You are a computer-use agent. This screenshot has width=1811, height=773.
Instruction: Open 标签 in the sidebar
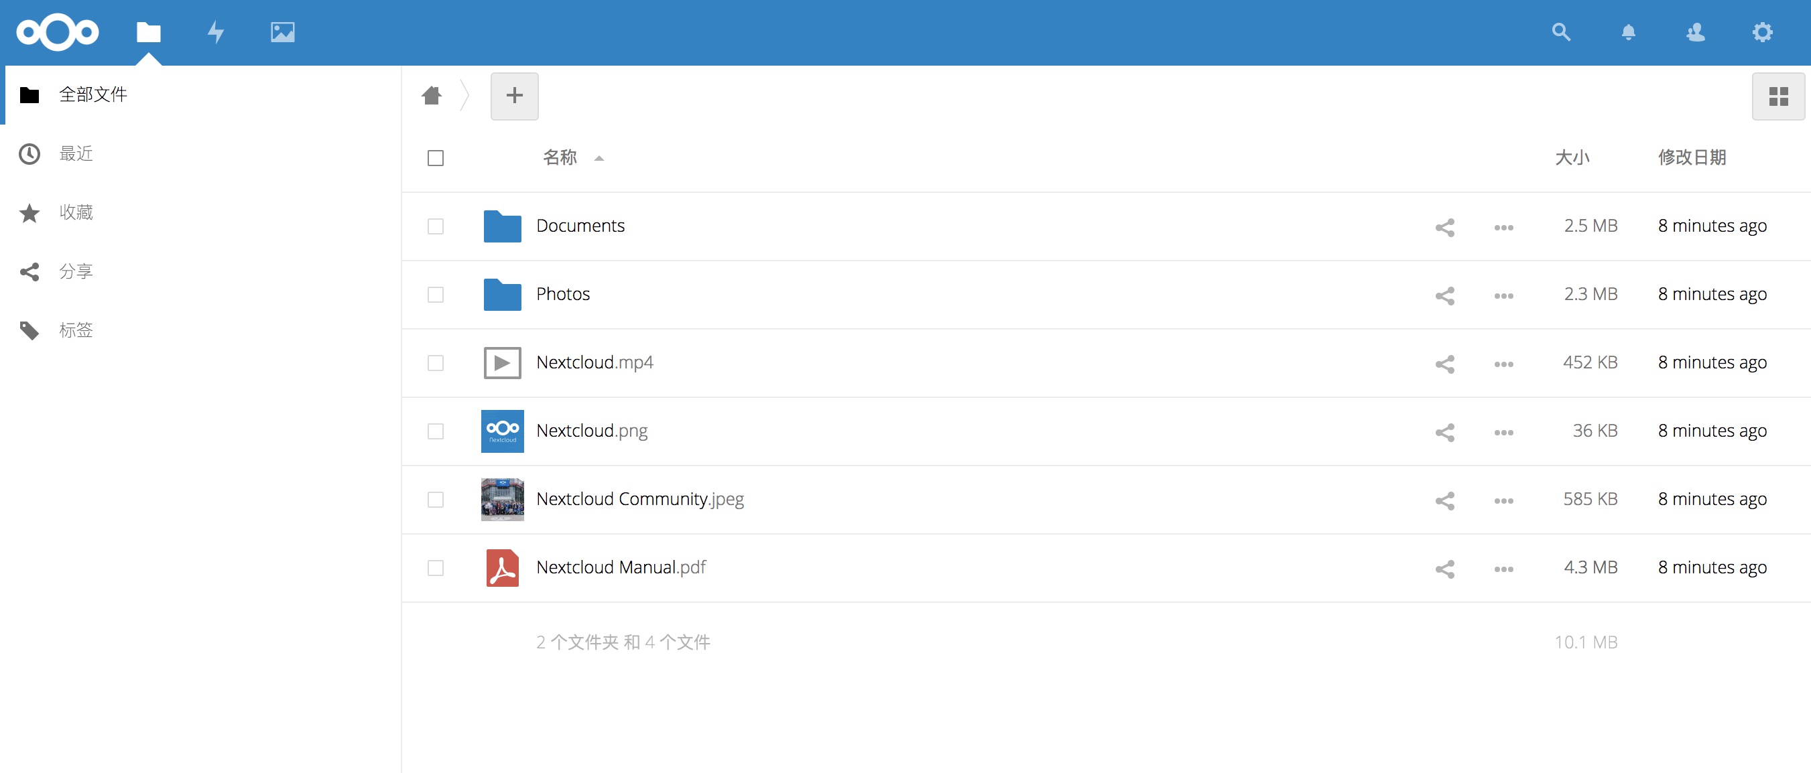(x=76, y=330)
